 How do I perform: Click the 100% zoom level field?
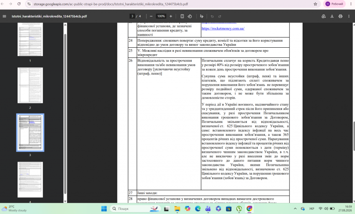(x=161, y=16)
